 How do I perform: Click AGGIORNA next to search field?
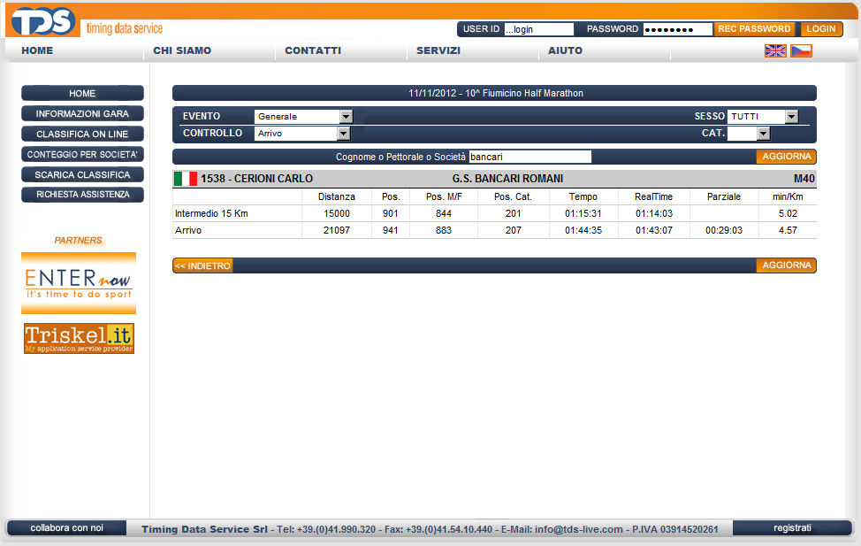pos(786,157)
